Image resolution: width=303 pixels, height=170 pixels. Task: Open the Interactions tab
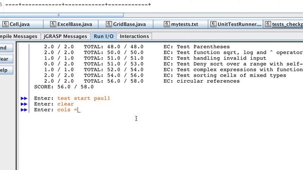[x=134, y=36]
